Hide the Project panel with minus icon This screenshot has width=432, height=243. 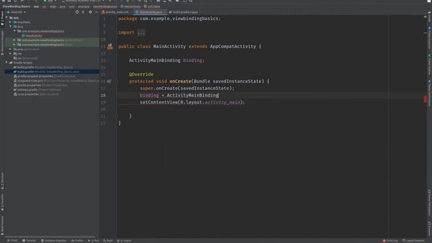coord(96,12)
